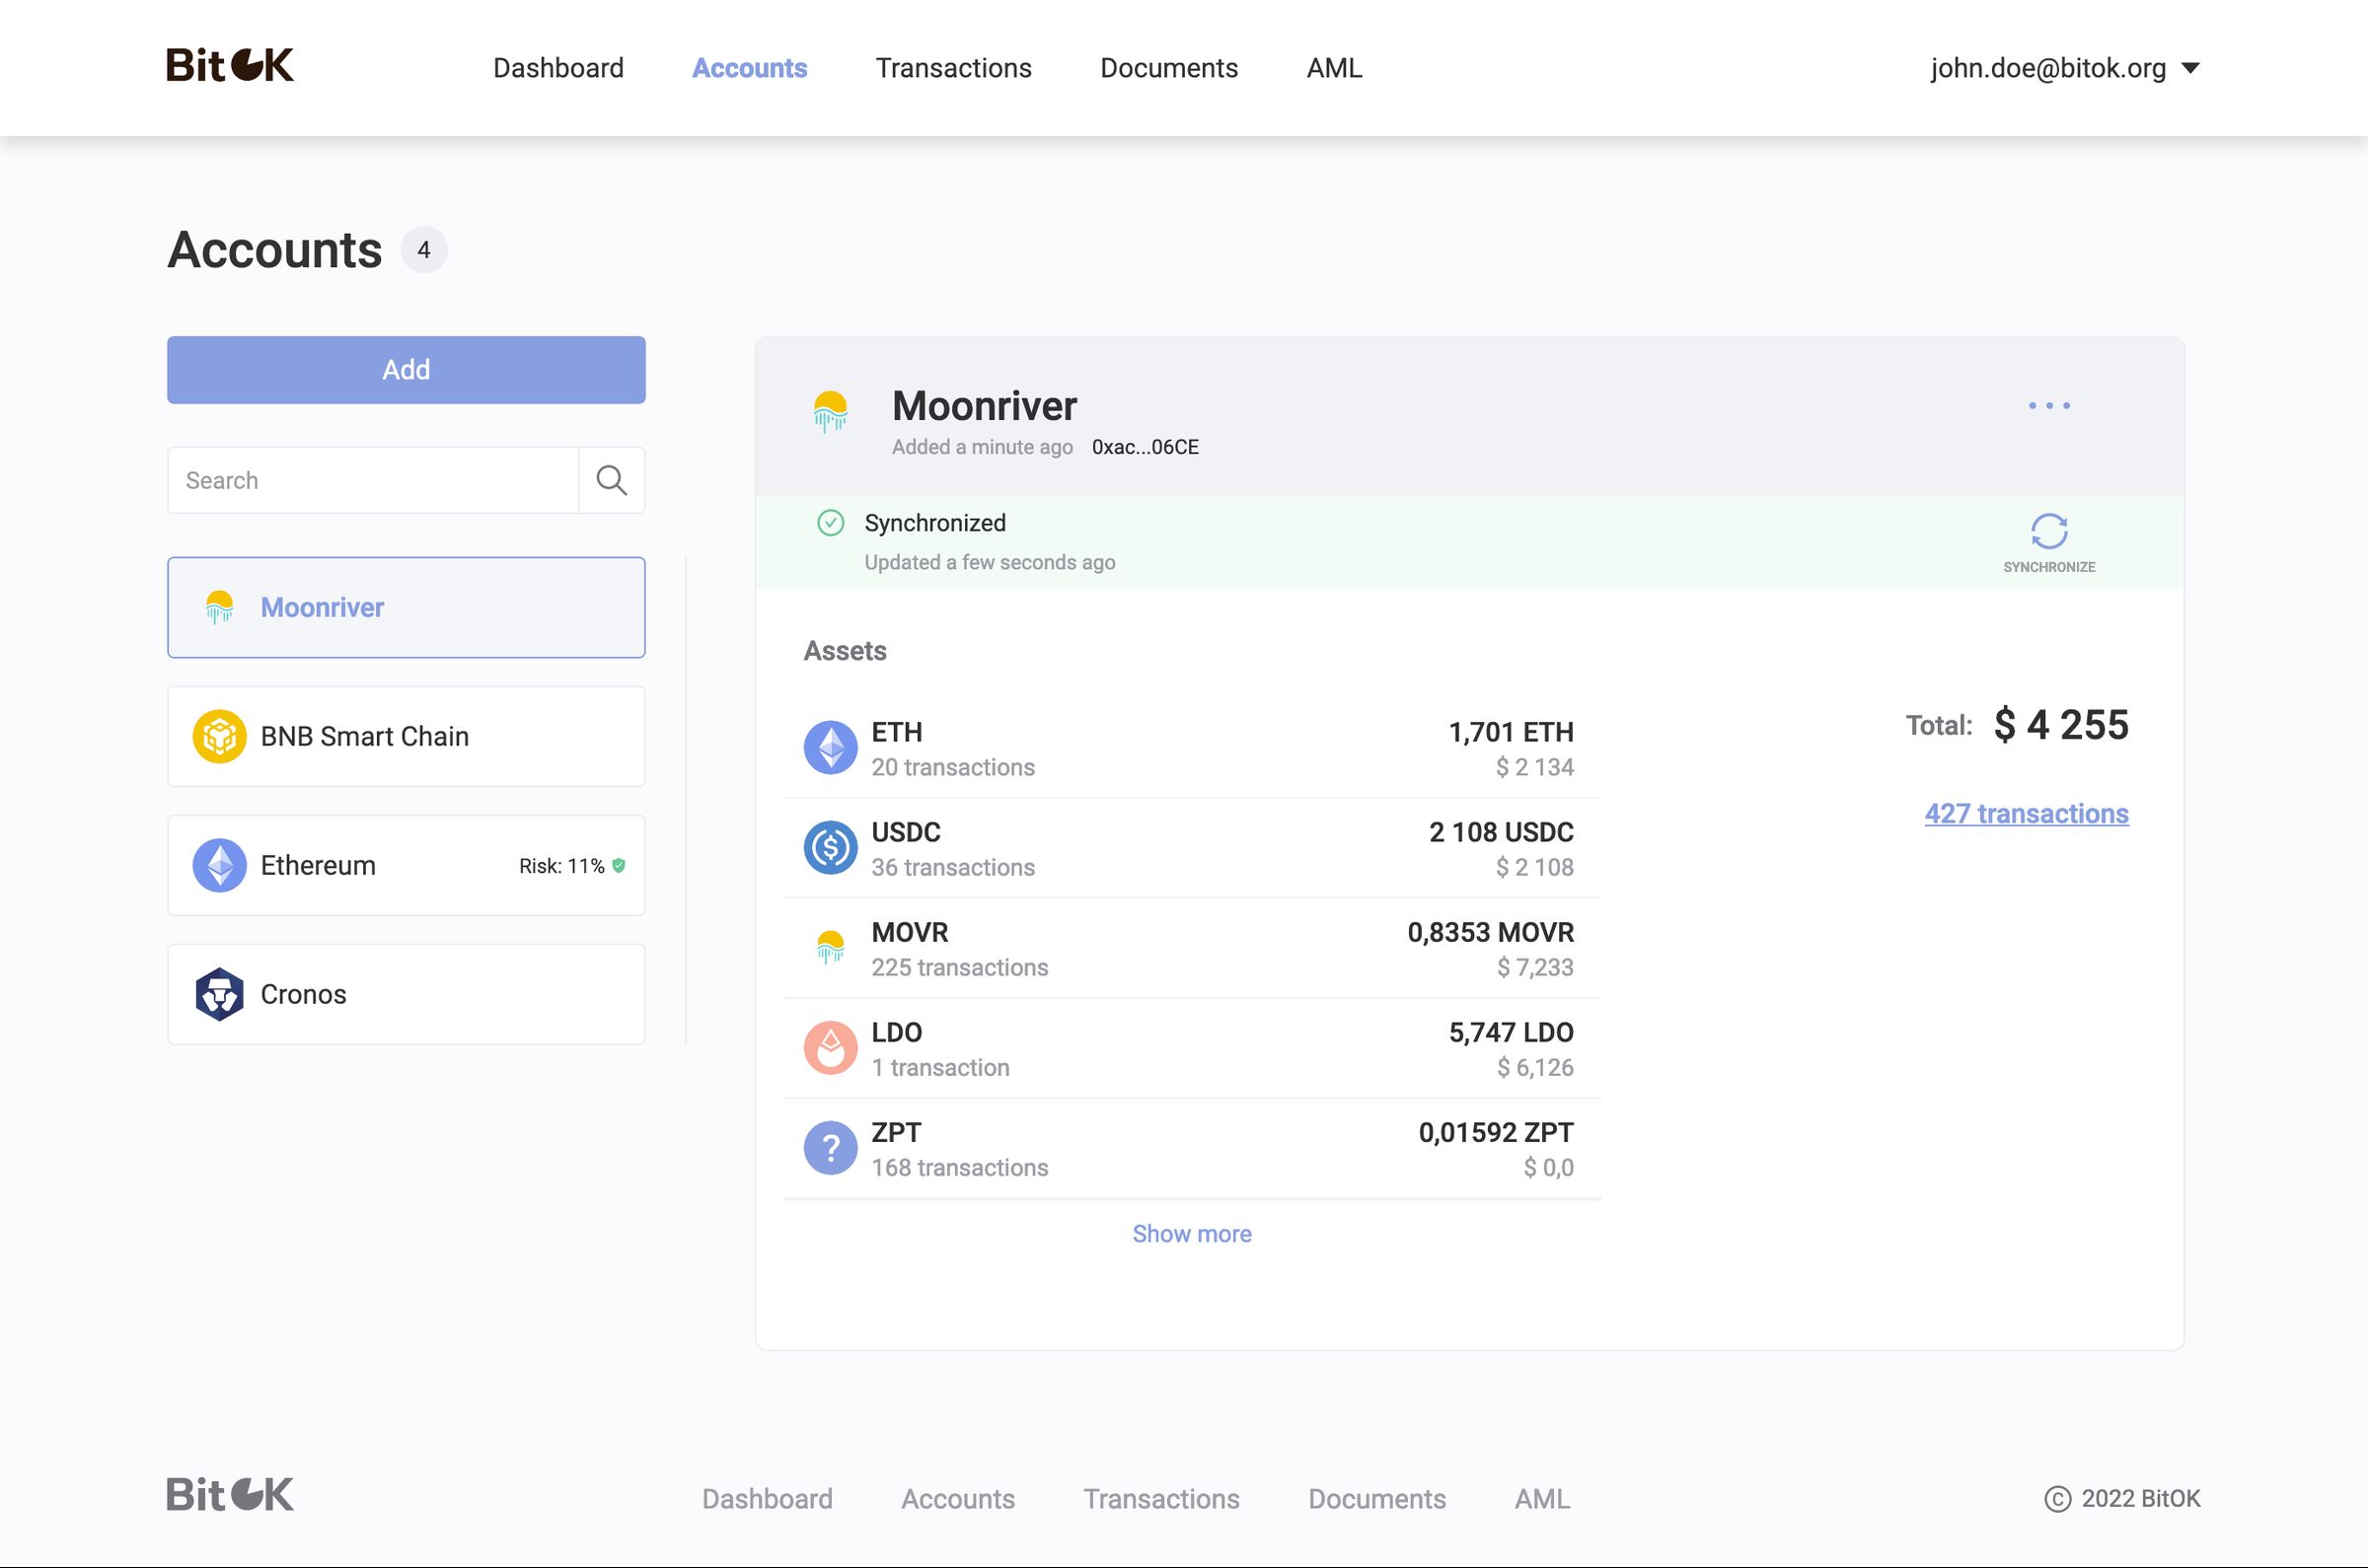The width and height of the screenshot is (2368, 1568).
Task: Click the search magnifier icon
Action: coord(611,480)
